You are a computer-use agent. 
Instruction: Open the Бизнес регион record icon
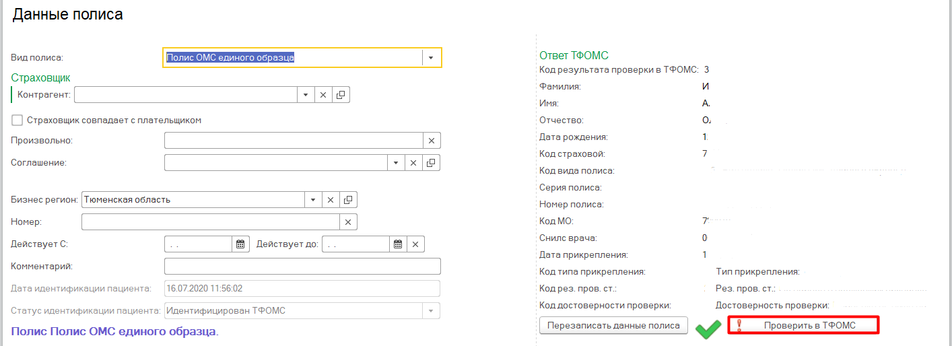348,200
